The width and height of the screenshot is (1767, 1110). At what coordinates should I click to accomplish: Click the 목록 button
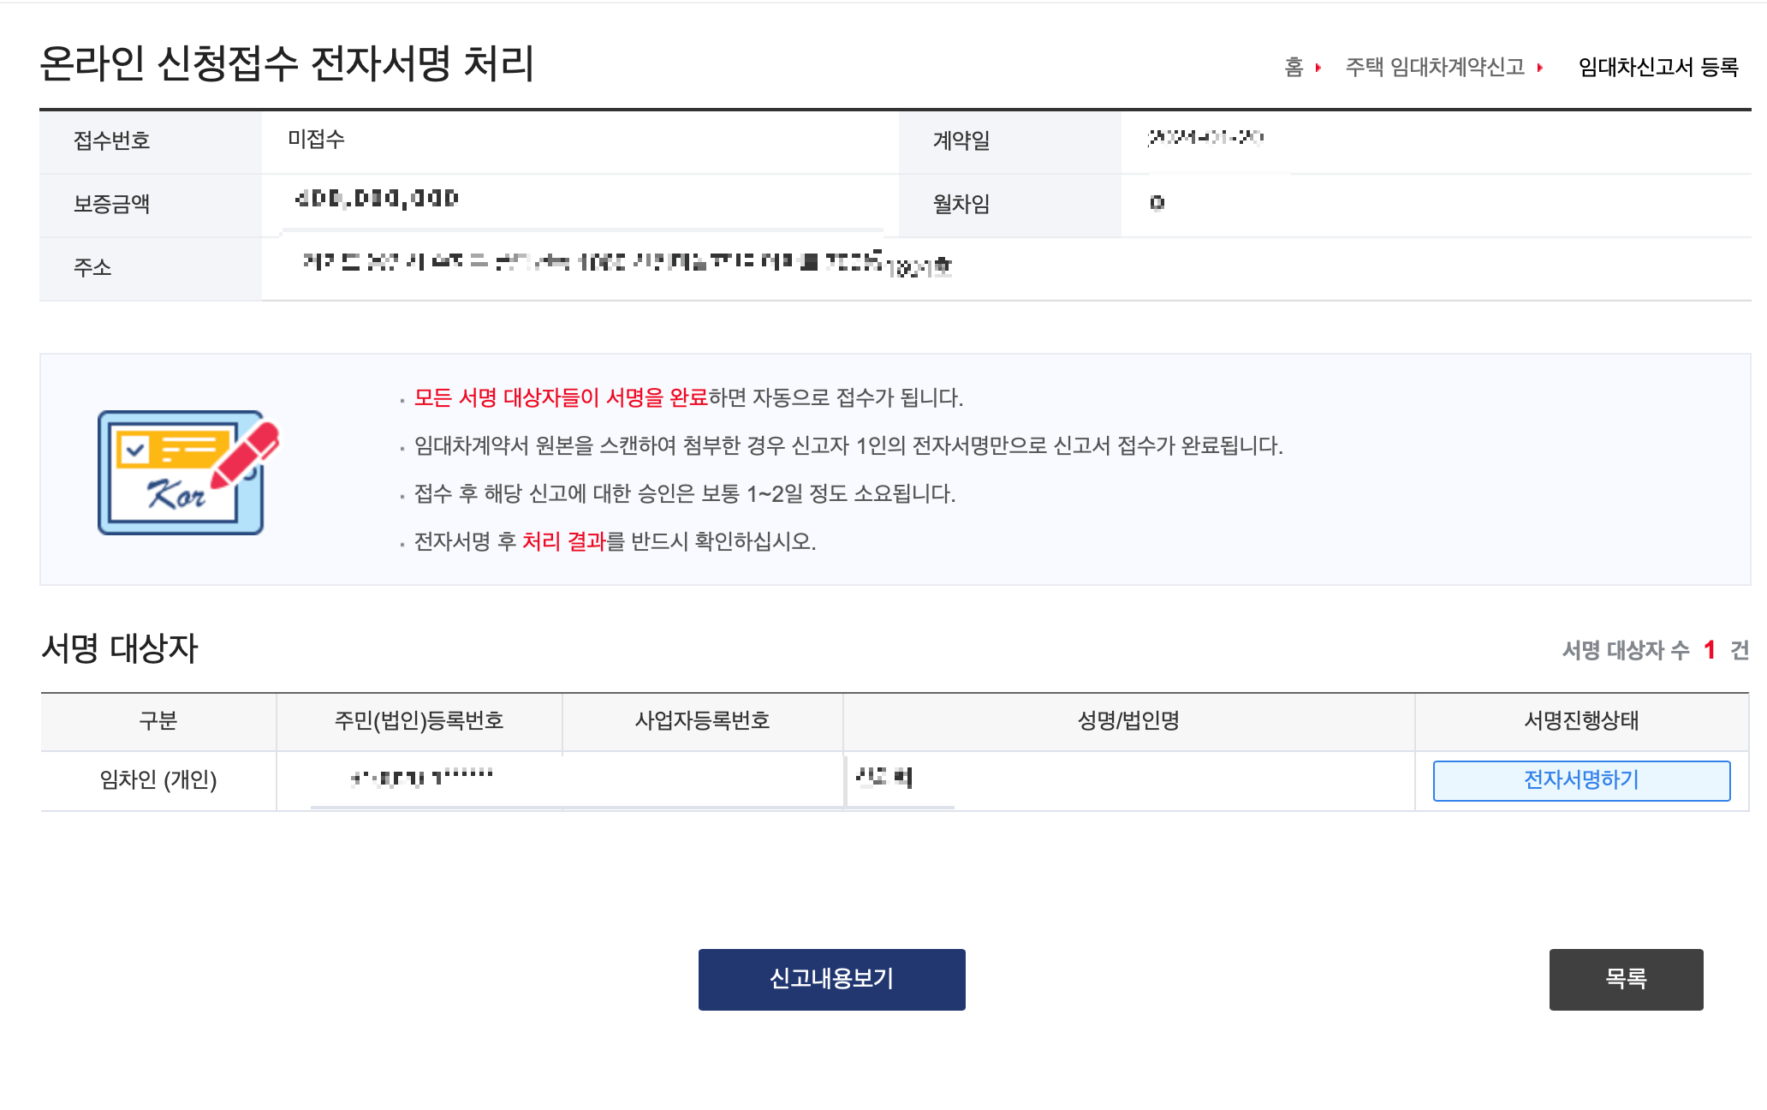1626,979
